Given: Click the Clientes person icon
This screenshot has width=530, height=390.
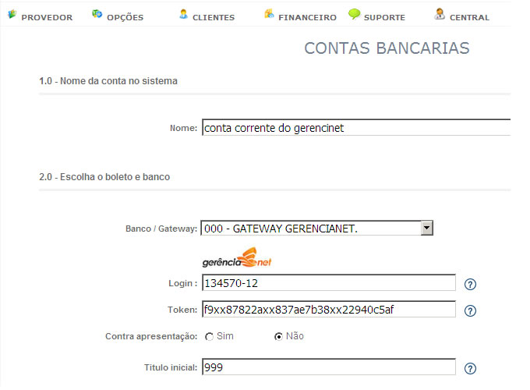Looking at the screenshot, I should 183,14.
